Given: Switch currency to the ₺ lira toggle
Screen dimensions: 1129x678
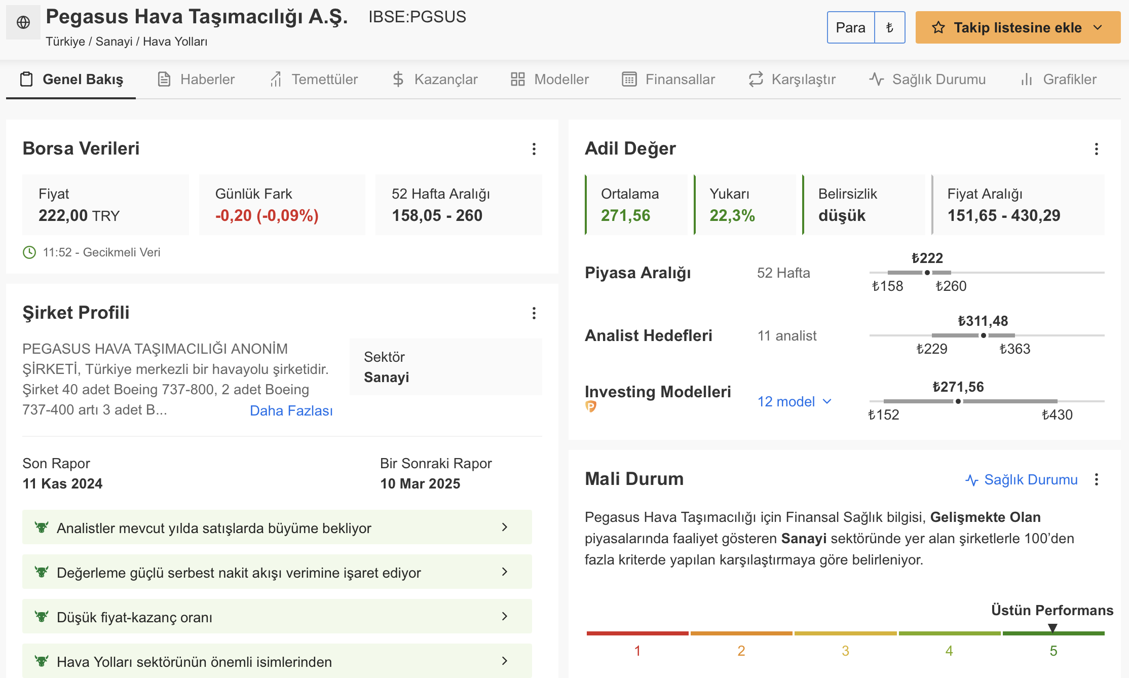Looking at the screenshot, I should (890, 27).
